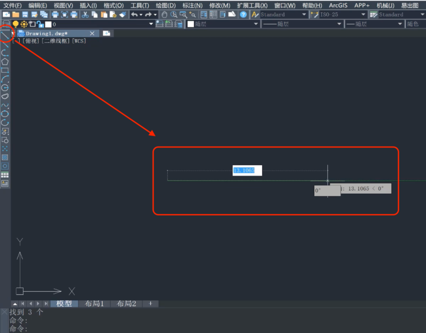Image resolution: width=426 pixels, height=333 pixels.
Task: Expand the undo history dropdown arrow
Action: pyautogui.click(x=141, y=15)
